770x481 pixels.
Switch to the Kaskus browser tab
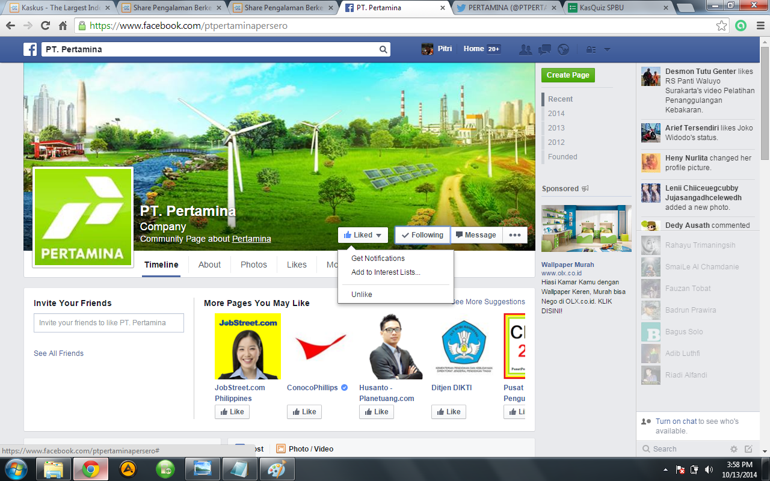coord(59,8)
